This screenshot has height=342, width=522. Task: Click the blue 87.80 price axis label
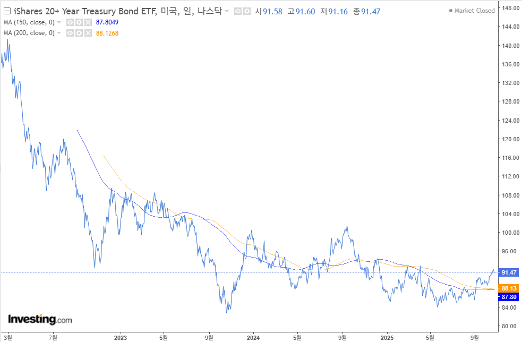tap(508, 297)
